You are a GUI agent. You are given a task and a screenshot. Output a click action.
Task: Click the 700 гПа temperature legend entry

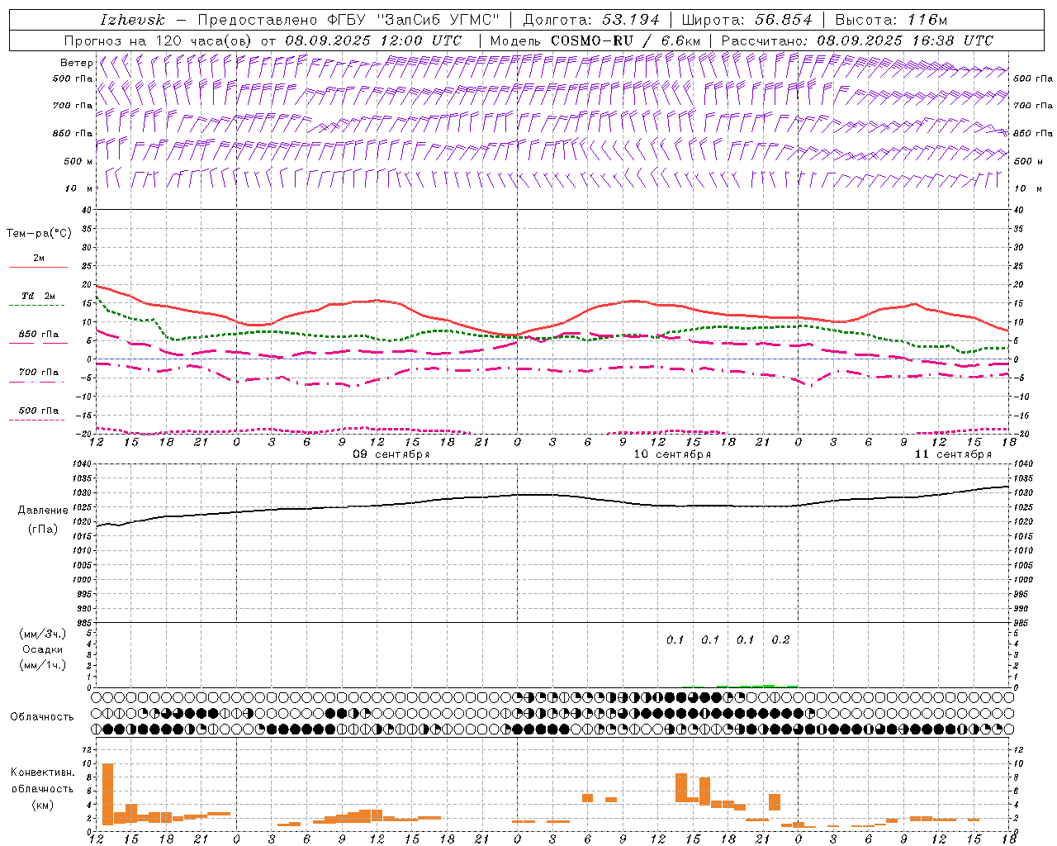tap(38, 373)
